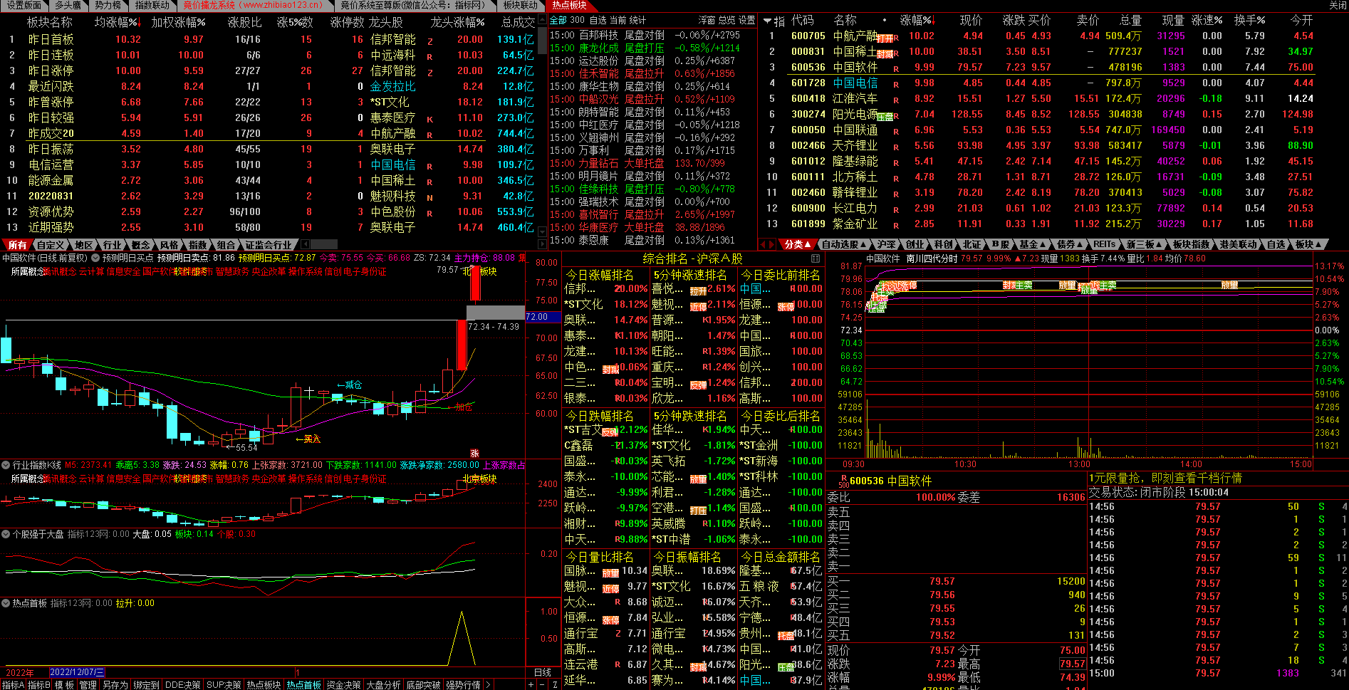
Task: Click the triangle menu icon beside 代码 header
Action: click(x=767, y=21)
